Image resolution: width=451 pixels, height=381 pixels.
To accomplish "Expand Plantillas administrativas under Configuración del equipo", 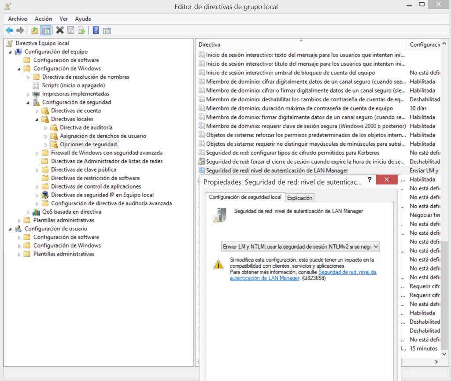I will point(19,220).
